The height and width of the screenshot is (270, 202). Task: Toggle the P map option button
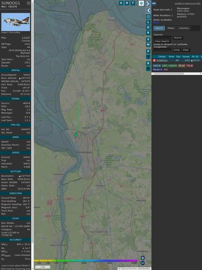[148, 52]
